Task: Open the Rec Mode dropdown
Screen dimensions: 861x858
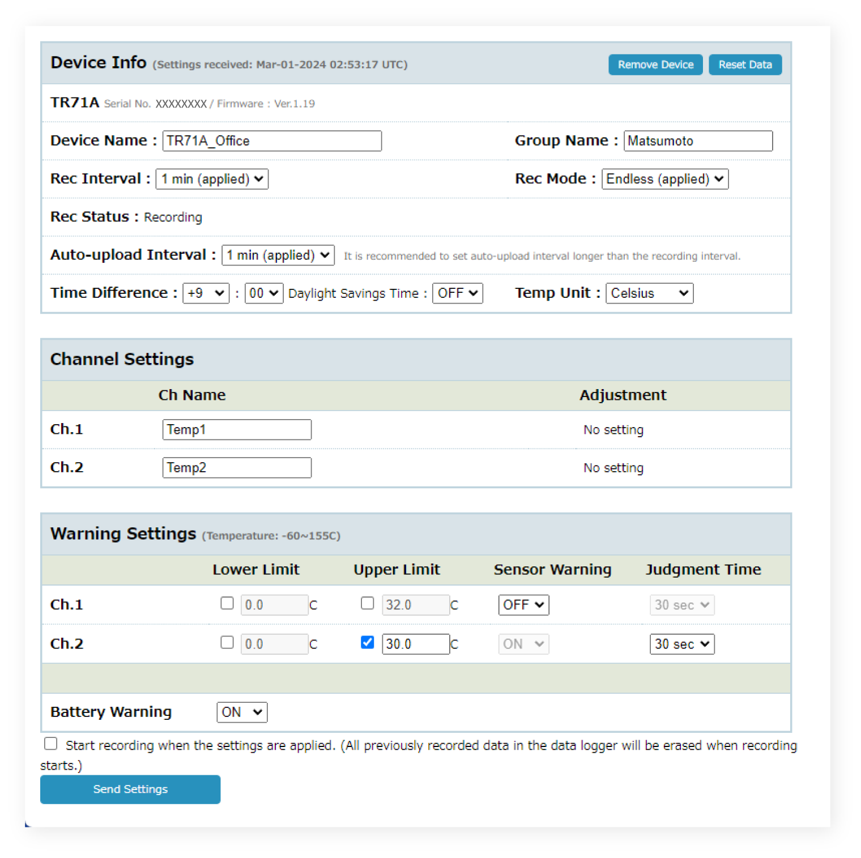Action: pyautogui.click(x=665, y=179)
